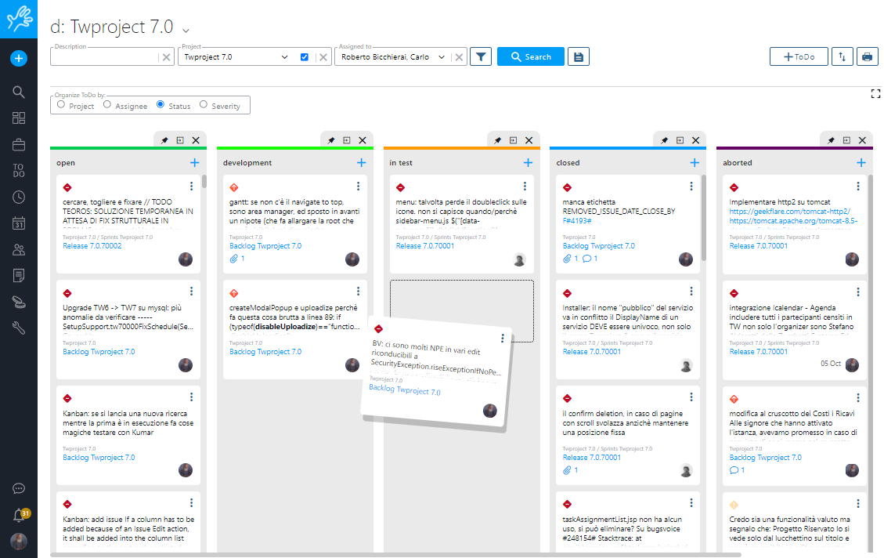Pin the open column
Screen dimensions: 884x558
[x=164, y=140]
